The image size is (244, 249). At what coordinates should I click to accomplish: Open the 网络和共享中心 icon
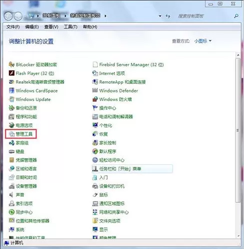[x=95, y=212]
